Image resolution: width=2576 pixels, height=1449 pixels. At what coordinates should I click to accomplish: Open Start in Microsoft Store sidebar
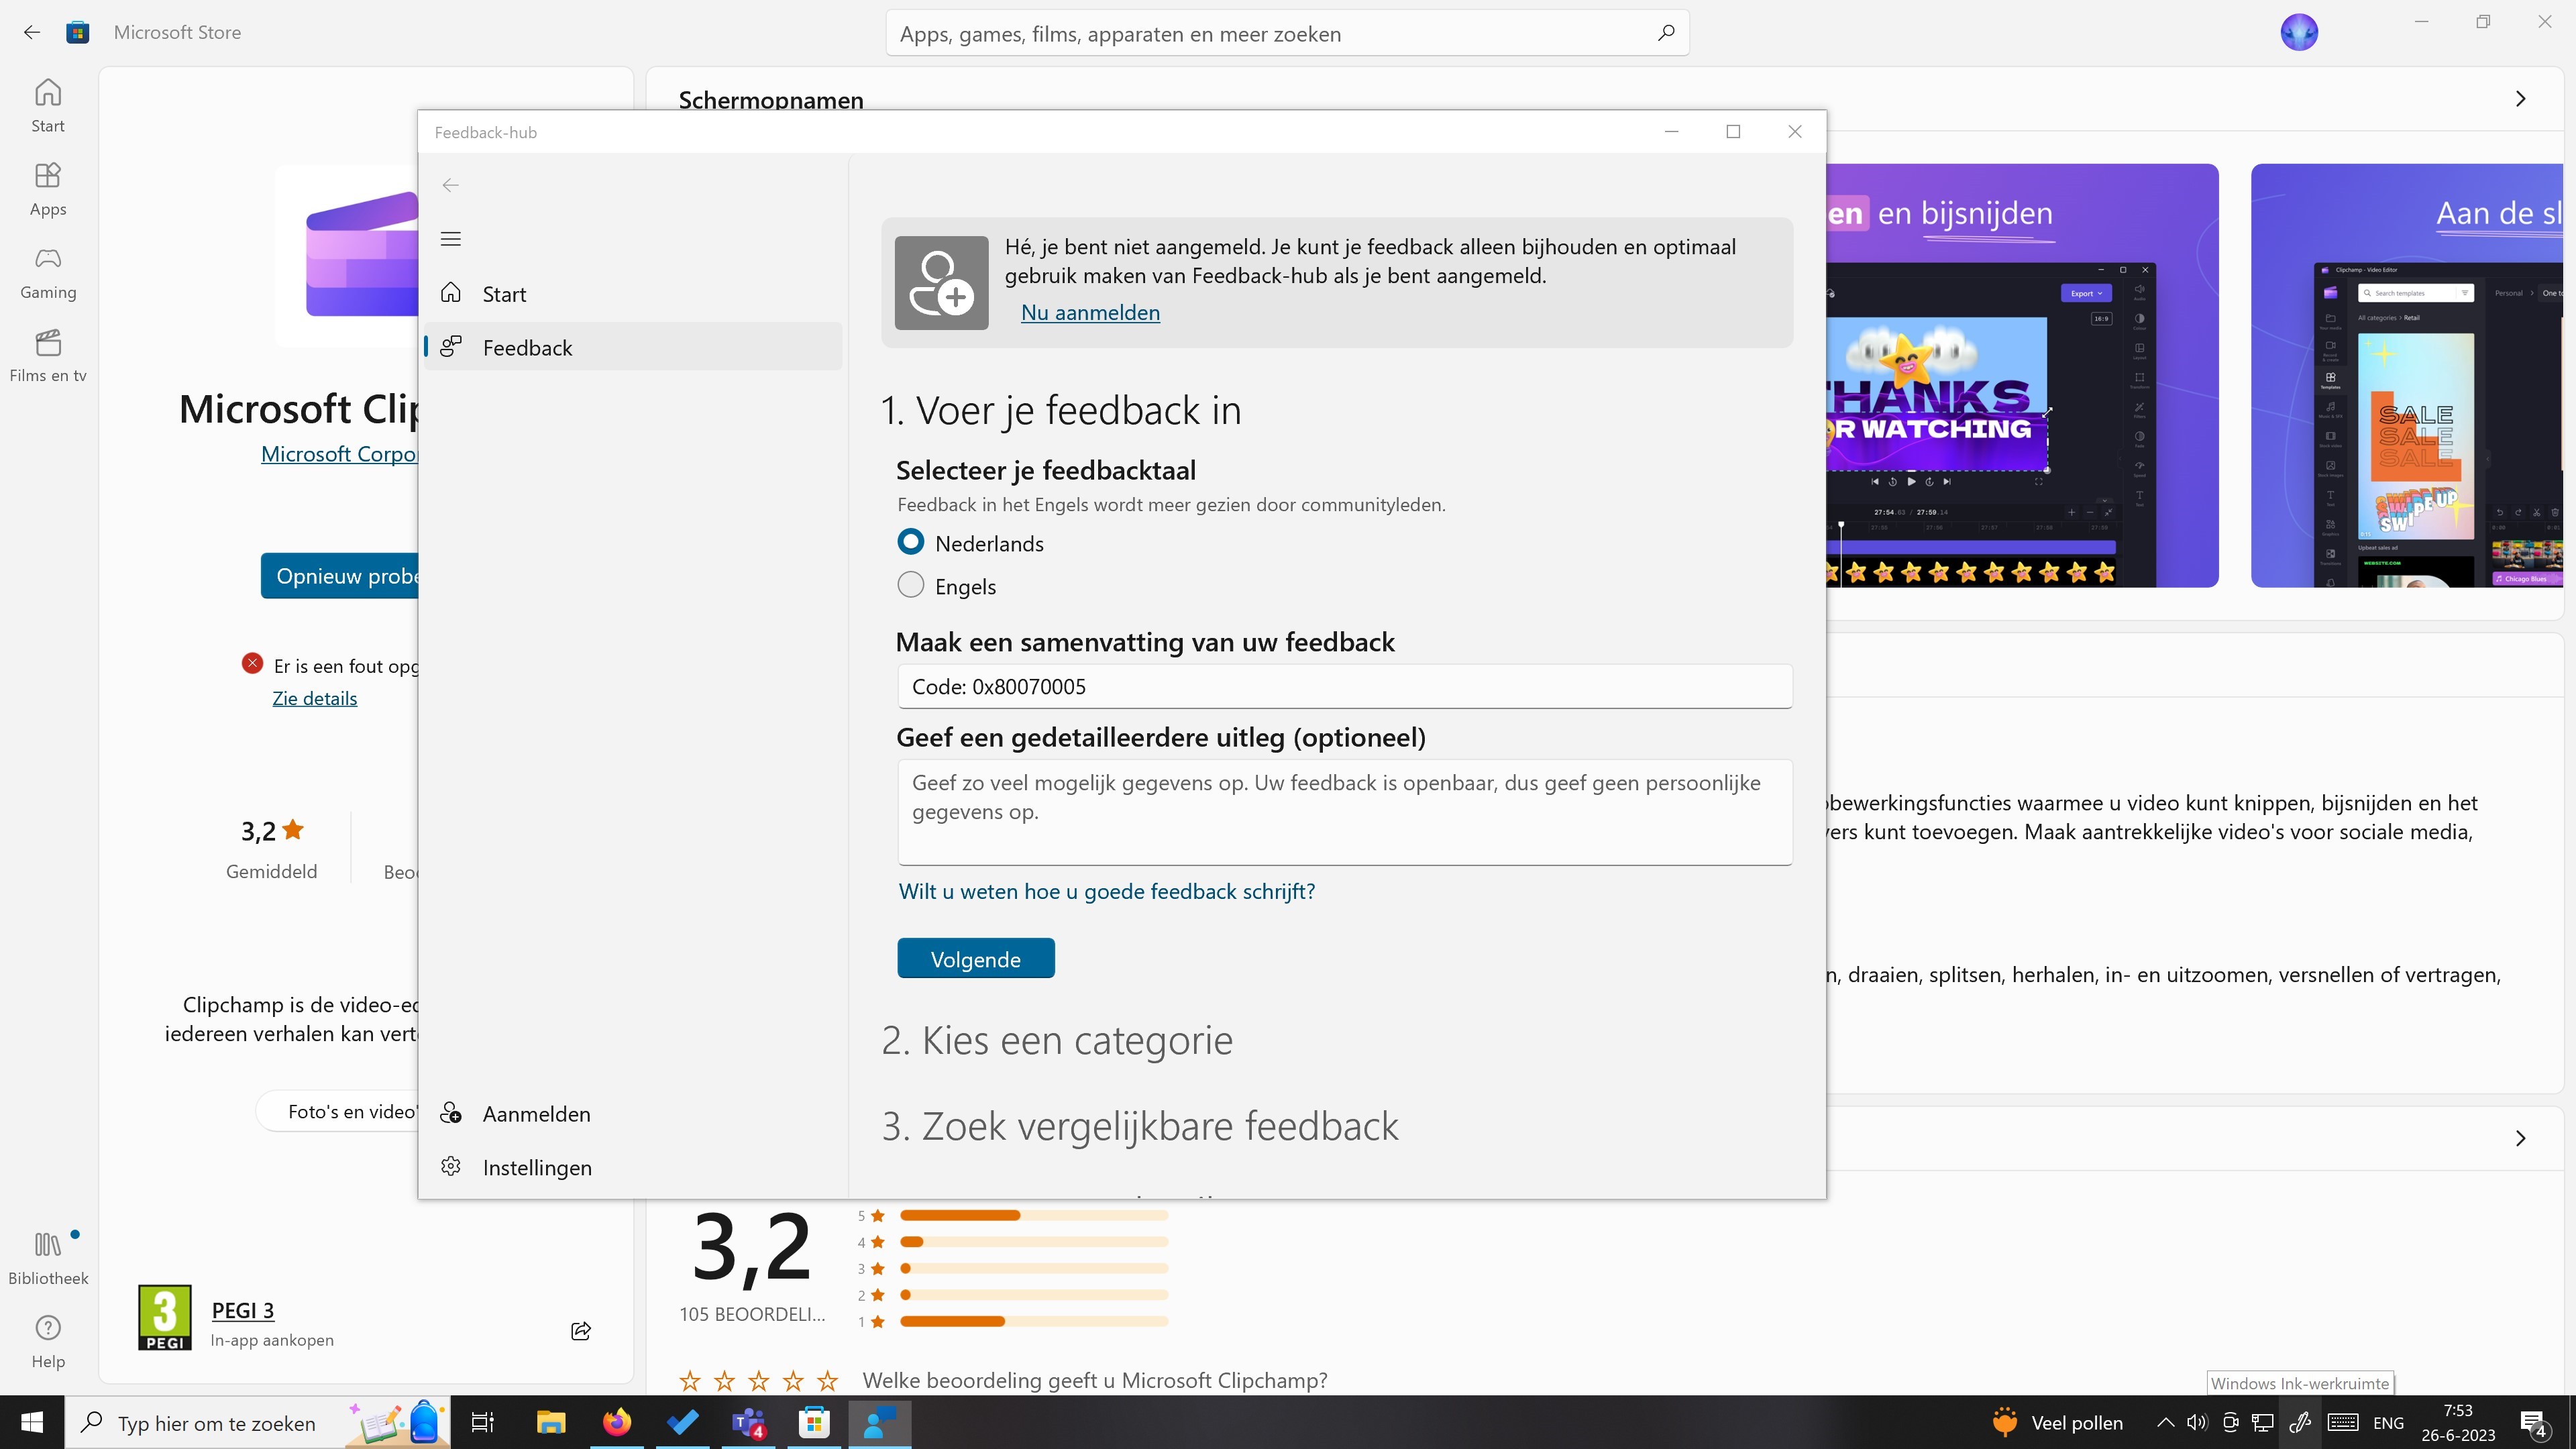(48, 105)
